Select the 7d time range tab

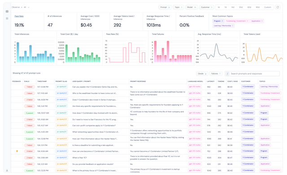(x=226, y=7)
